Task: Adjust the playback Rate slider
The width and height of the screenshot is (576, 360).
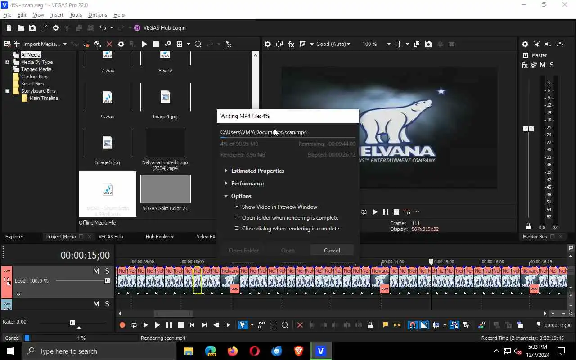Action: (72, 323)
